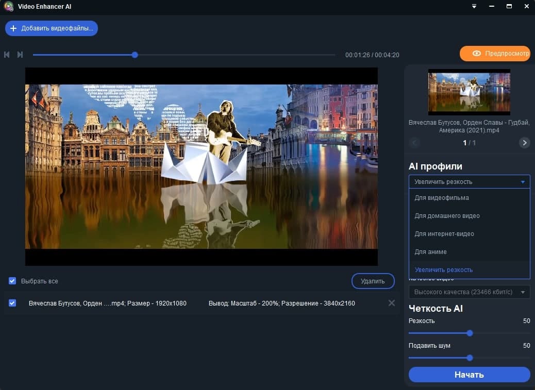Toggle checkbox for Вячеслав Бутусов file

click(x=12, y=303)
